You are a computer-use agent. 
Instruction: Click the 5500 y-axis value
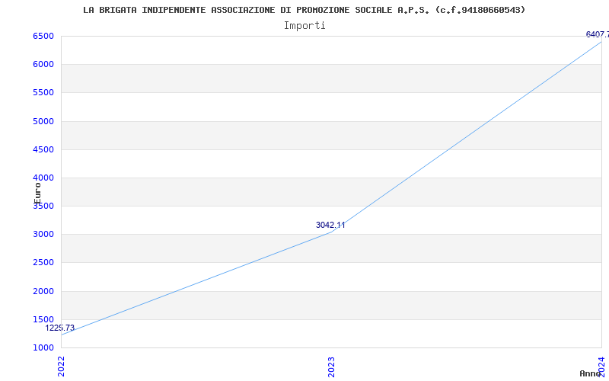click(x=43, y=93)
